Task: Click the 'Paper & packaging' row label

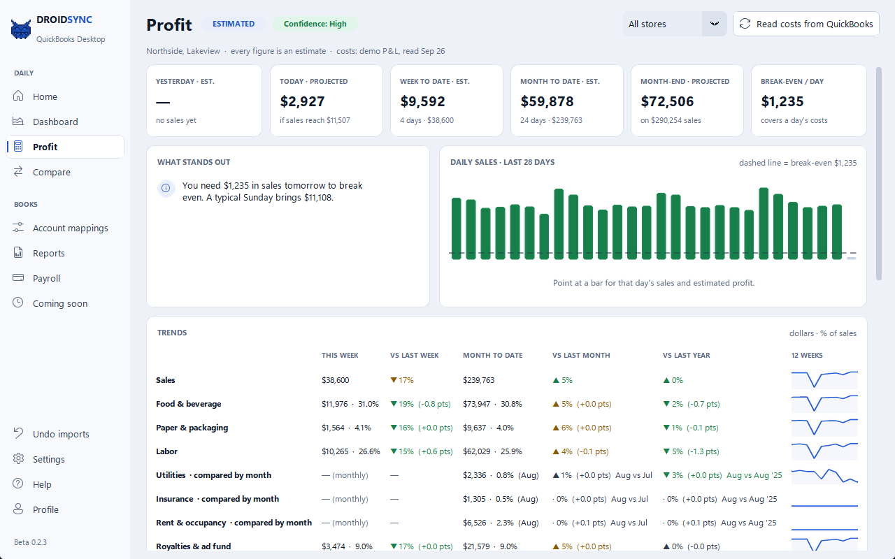Action: click(192, 428)
